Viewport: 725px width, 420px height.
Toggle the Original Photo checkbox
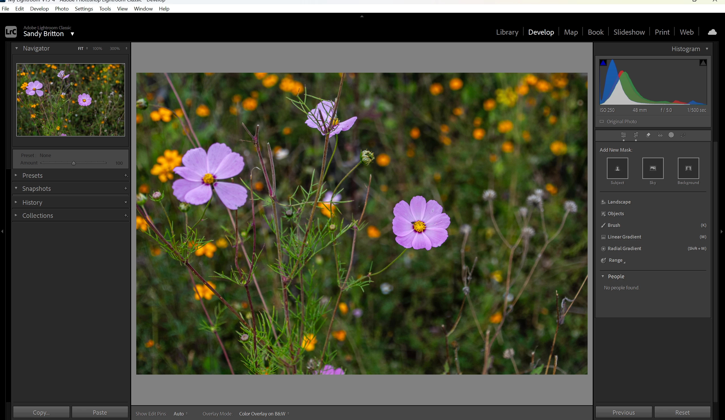tap(602, 122)
